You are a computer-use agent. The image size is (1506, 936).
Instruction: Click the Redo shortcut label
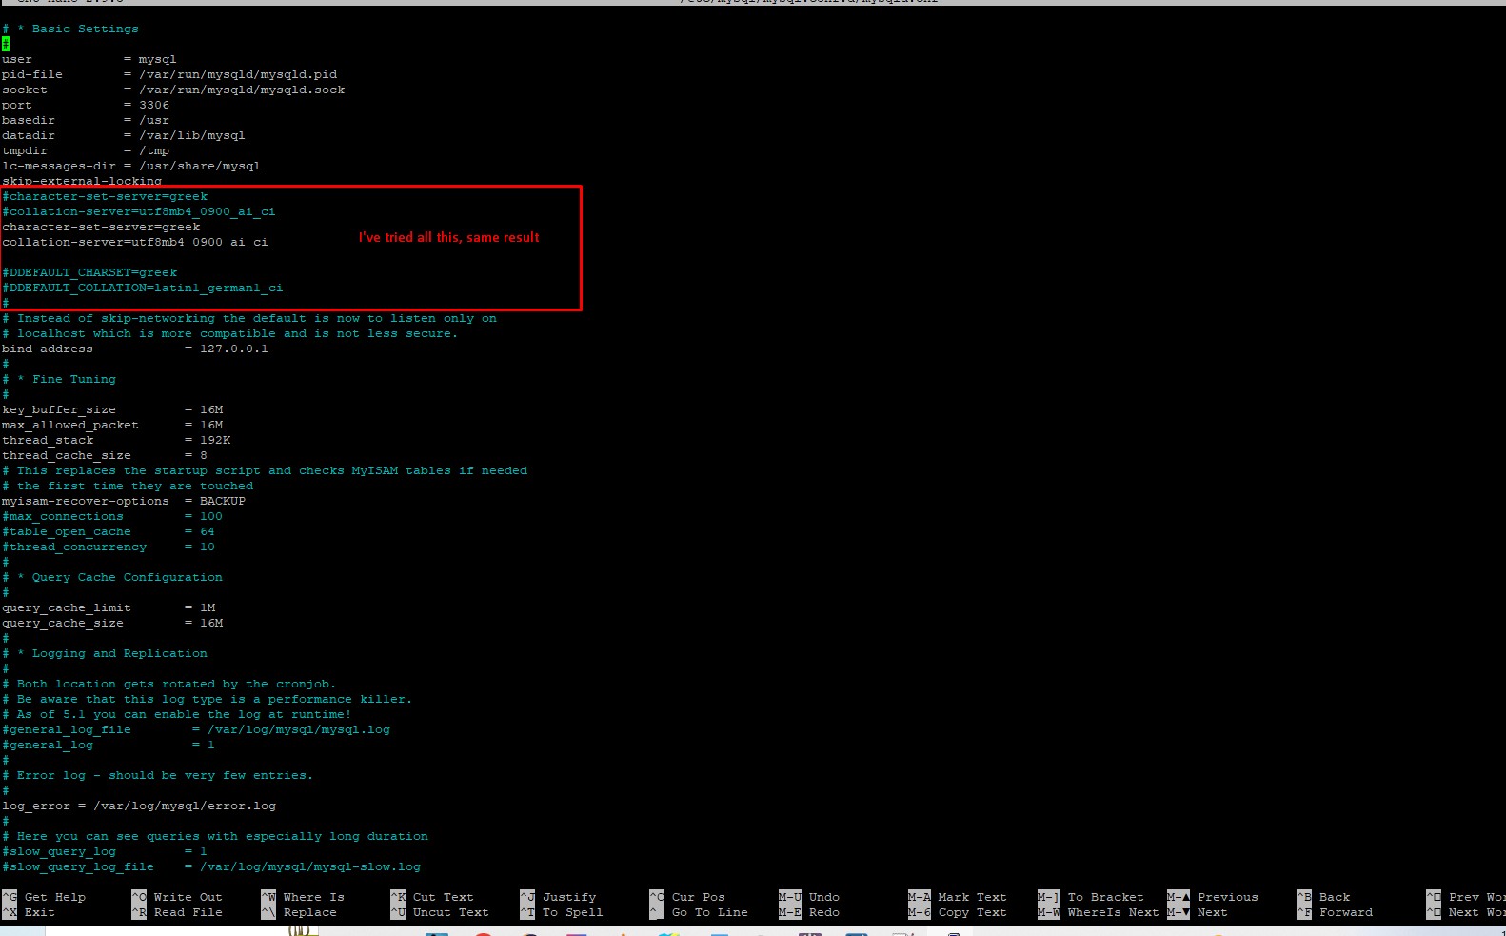(x=823, y=912)
